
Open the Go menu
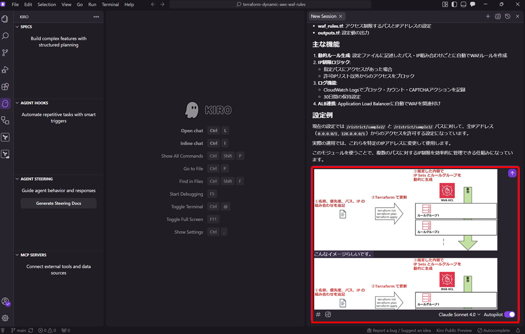80,4
